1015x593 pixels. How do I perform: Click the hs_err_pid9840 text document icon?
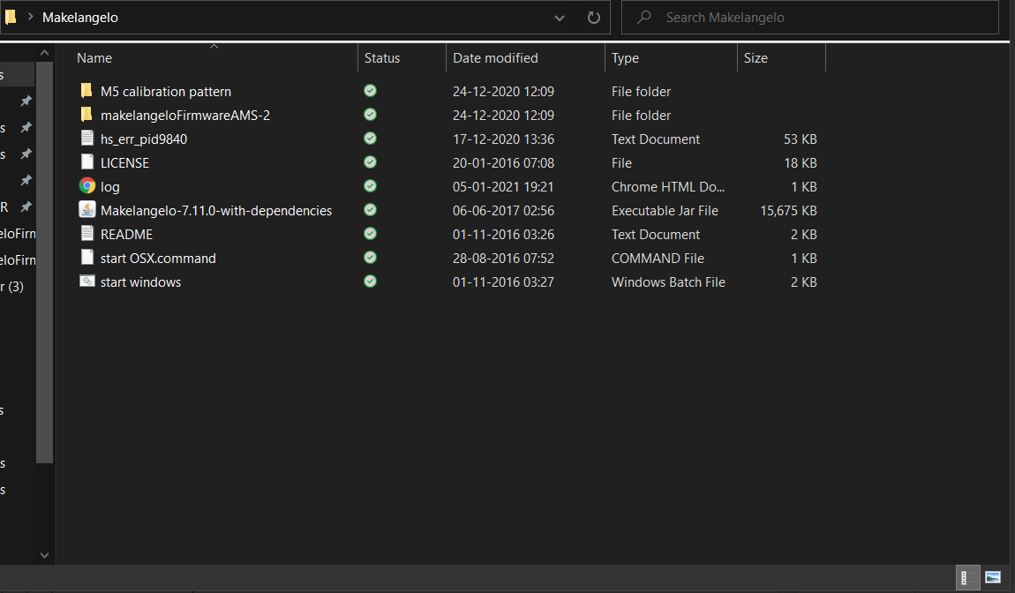[x=87, y=139]
